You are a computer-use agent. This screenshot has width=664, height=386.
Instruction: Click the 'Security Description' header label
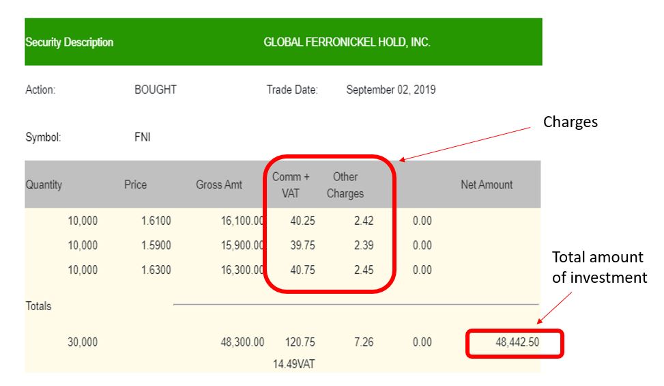pyautogui.click(x=70, y=42)
